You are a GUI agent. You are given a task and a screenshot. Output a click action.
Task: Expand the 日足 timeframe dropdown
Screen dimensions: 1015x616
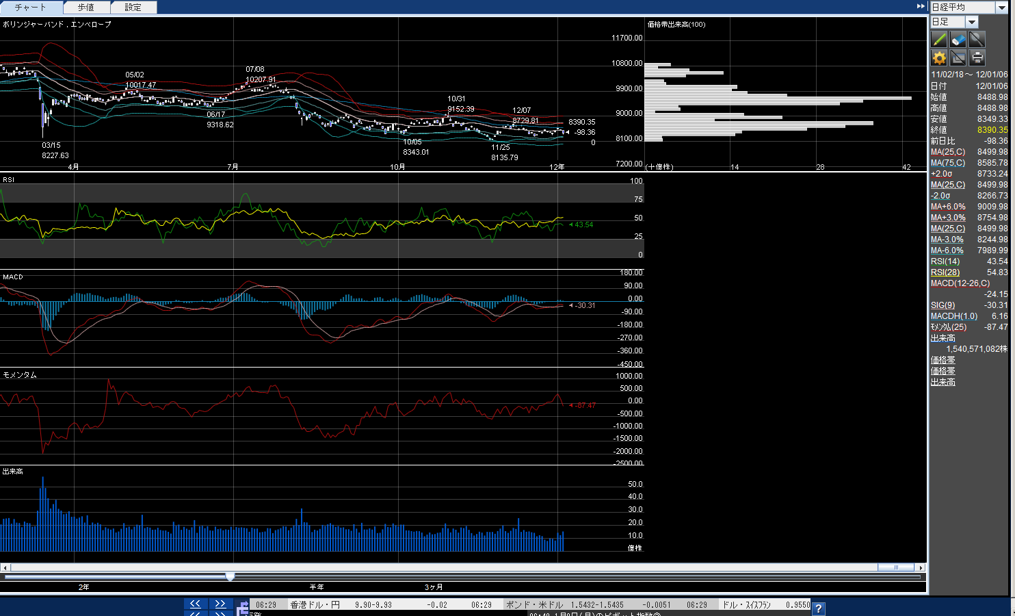pos(972,22)
